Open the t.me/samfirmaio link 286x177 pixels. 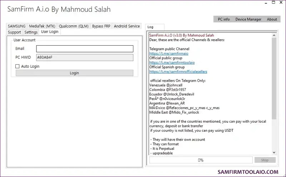coord(169,54)
